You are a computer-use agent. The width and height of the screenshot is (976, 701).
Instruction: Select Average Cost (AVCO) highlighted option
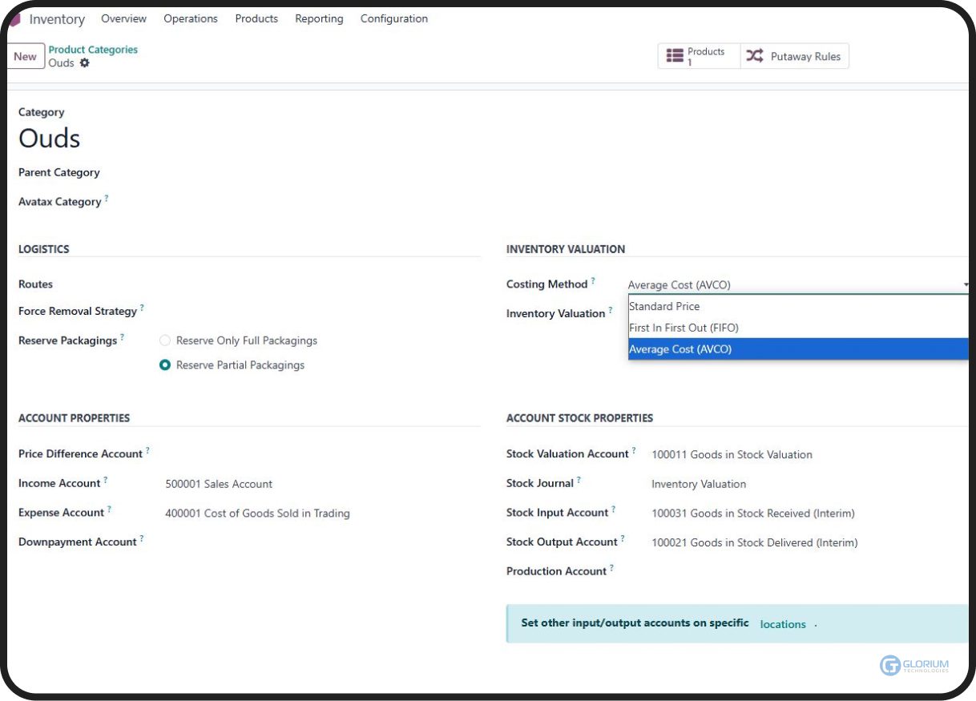click(x=680, y=349)
